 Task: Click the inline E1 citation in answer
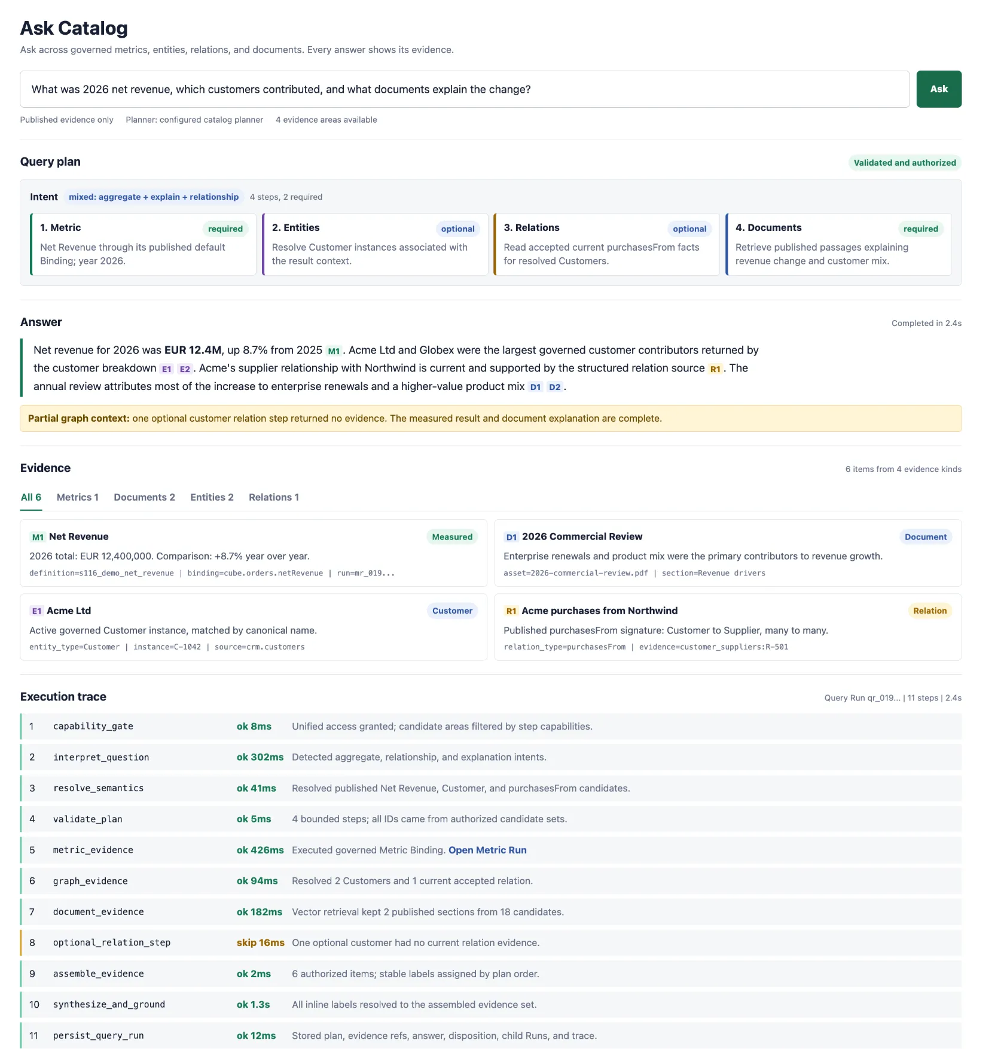[x=167, y=369]
